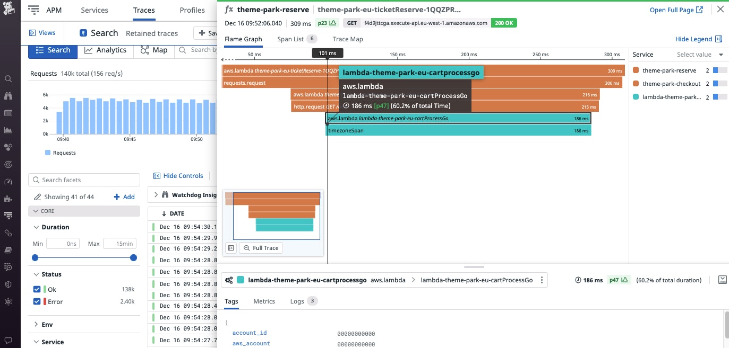729x348 pixels.
Task: Collapse the Duration facet section
Action: point(36,227)
